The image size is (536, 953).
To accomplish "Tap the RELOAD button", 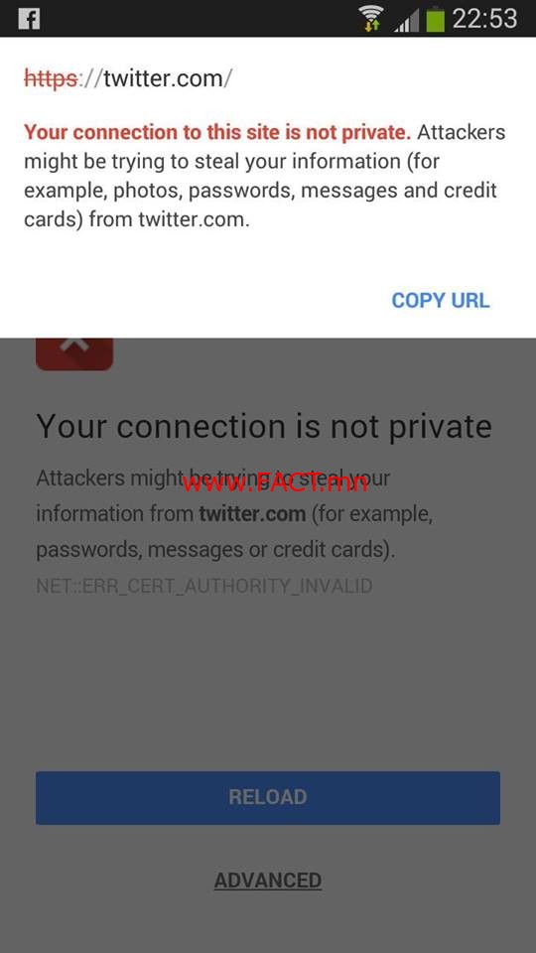I will coord(267,797).
